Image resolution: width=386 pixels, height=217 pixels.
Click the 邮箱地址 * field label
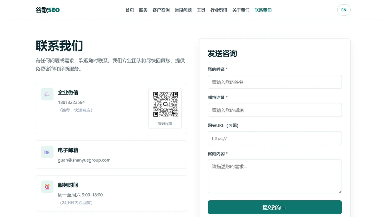point(218,97)
